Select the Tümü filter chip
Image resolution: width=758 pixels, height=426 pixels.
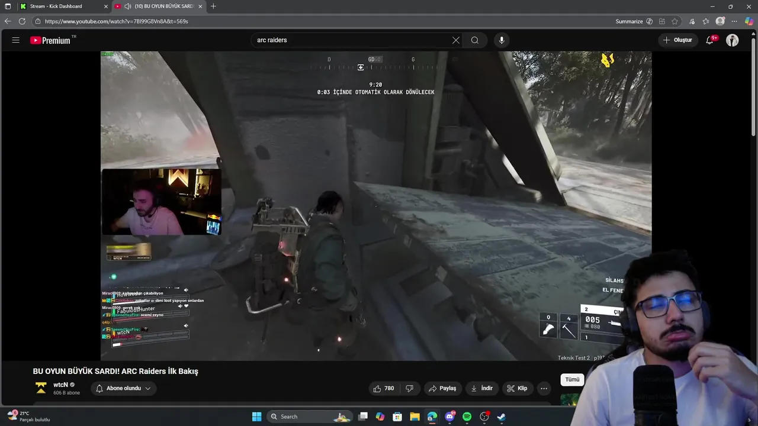572,380
